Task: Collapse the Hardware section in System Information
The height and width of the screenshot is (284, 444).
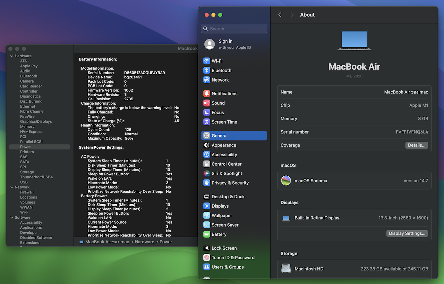Action: point(12,56)
